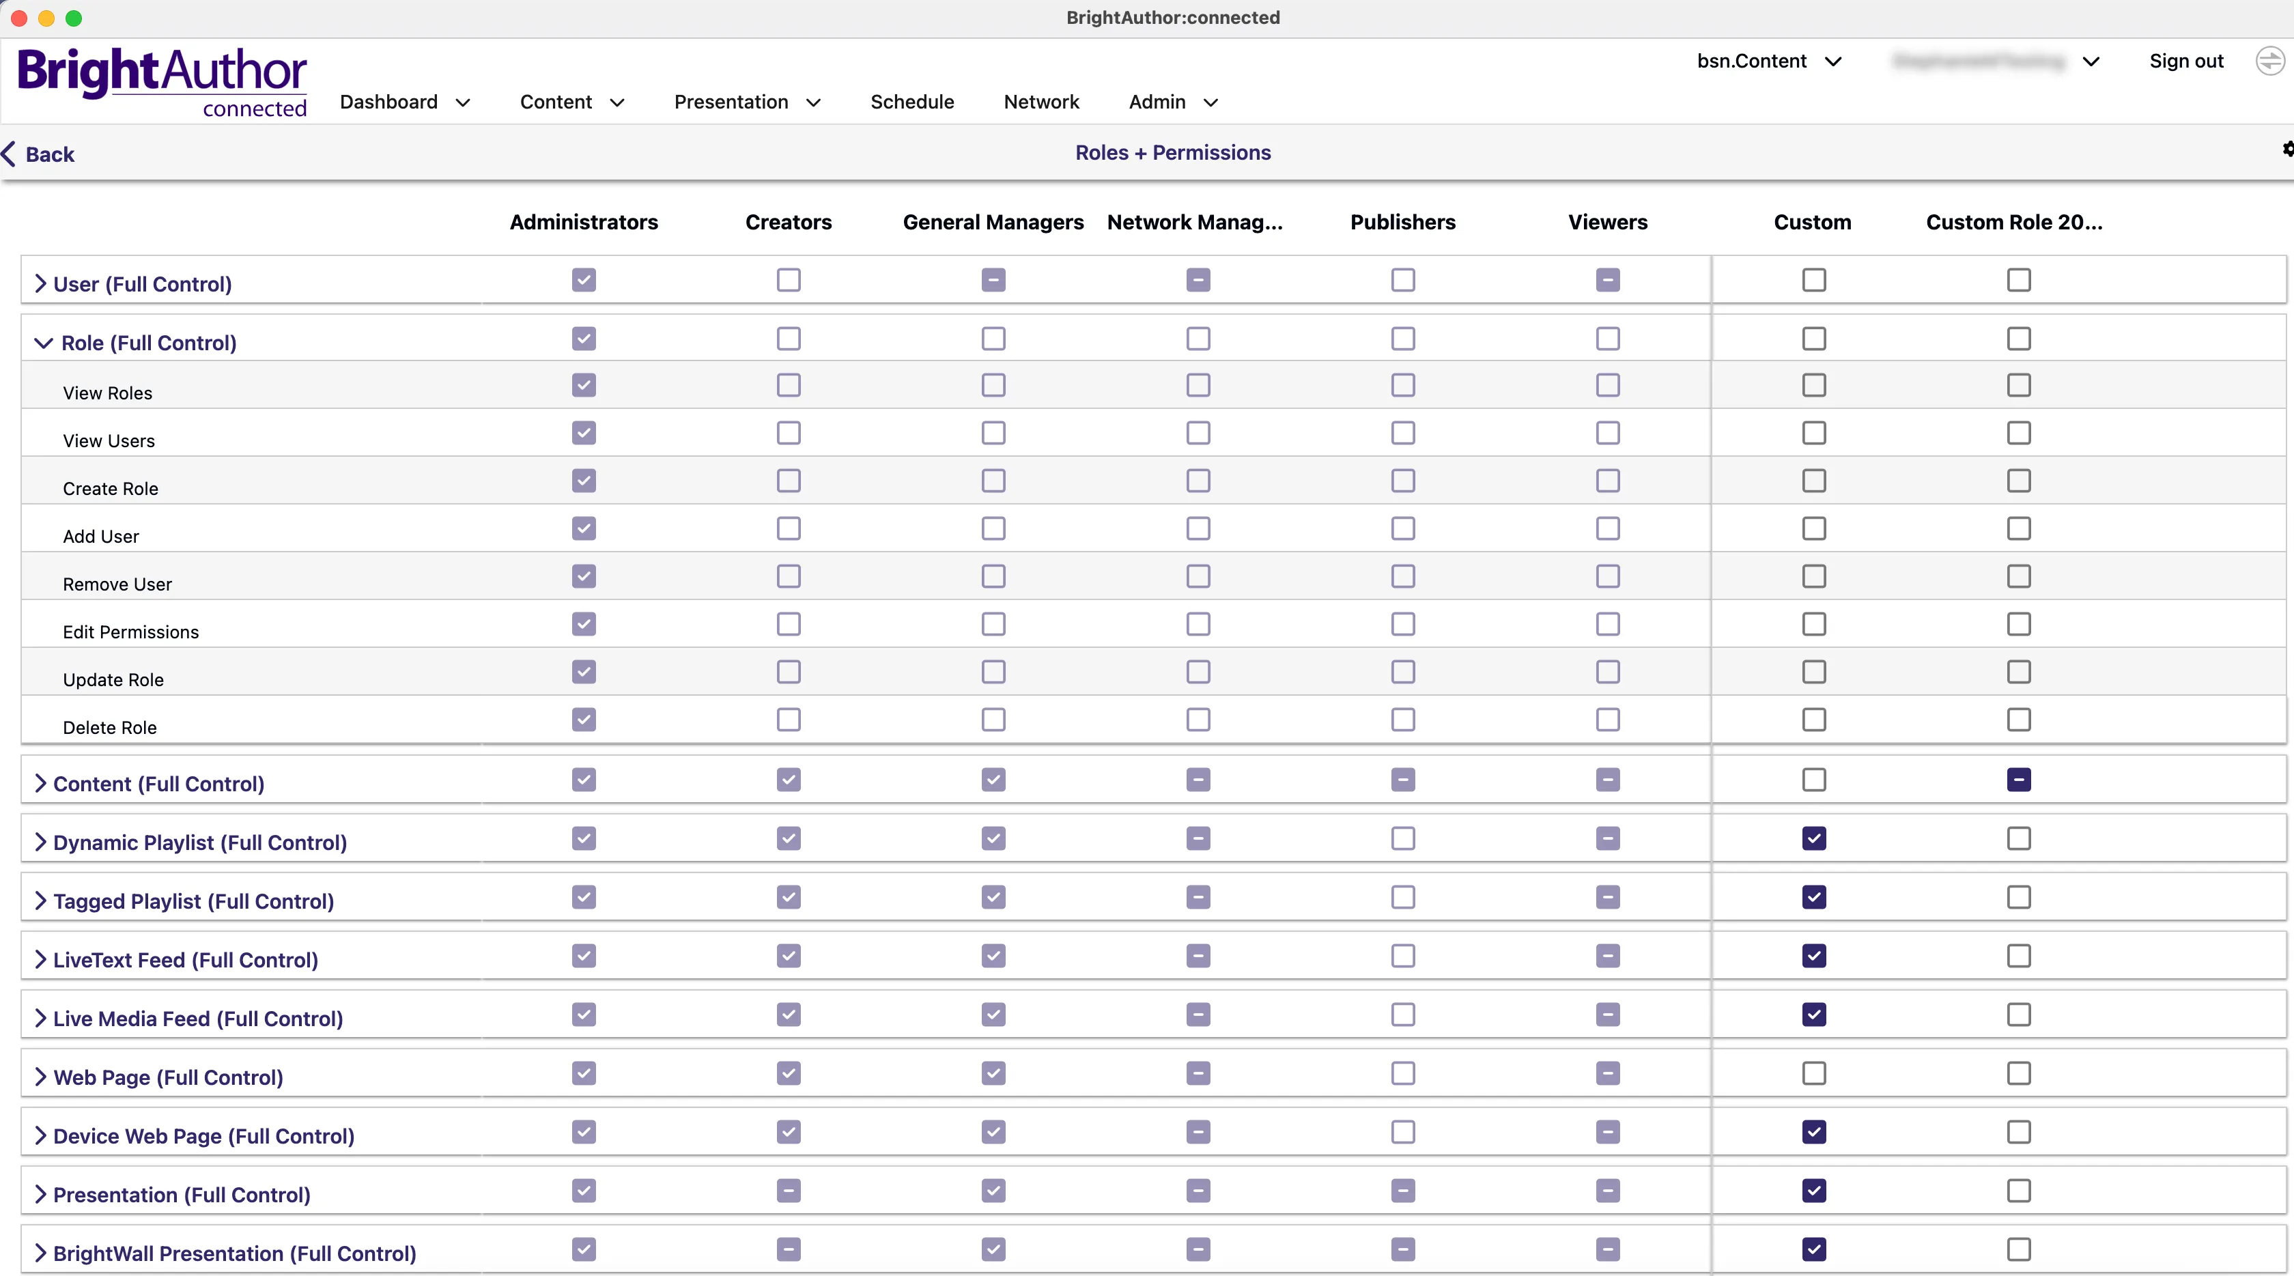Image resolution: width=2294 pixels, height=1276 pixels.
Task: Click the View Users permission label
Action: (109, 441)
